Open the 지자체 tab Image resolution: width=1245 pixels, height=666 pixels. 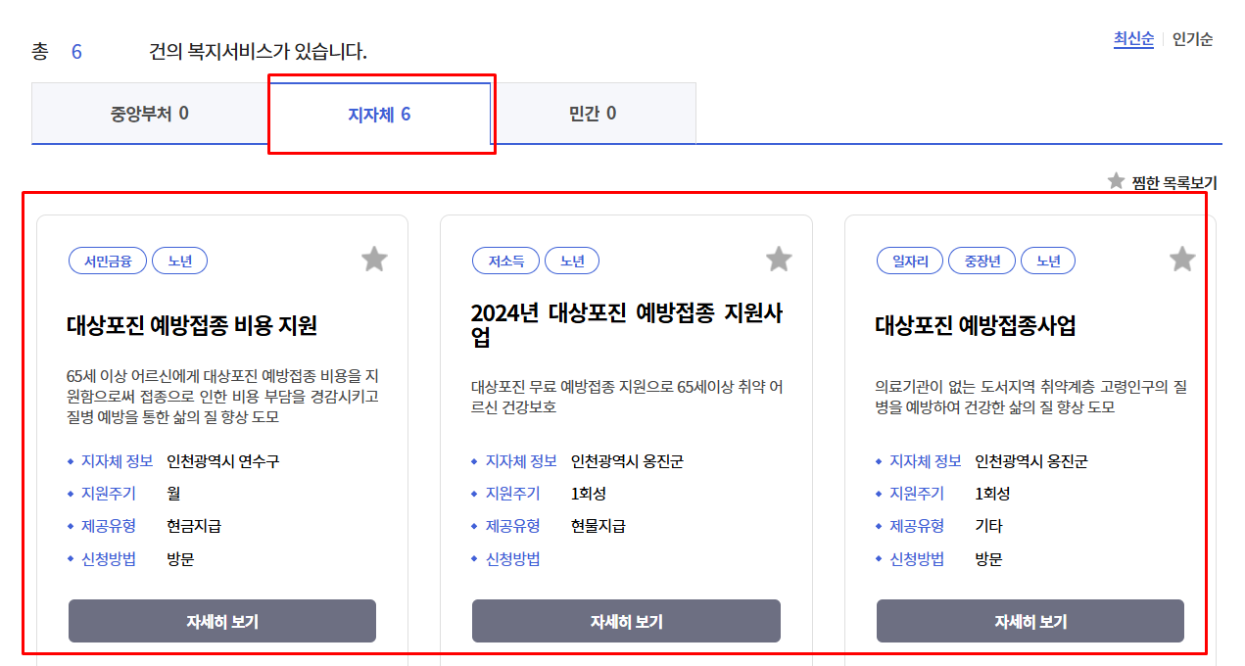(381, 114)
